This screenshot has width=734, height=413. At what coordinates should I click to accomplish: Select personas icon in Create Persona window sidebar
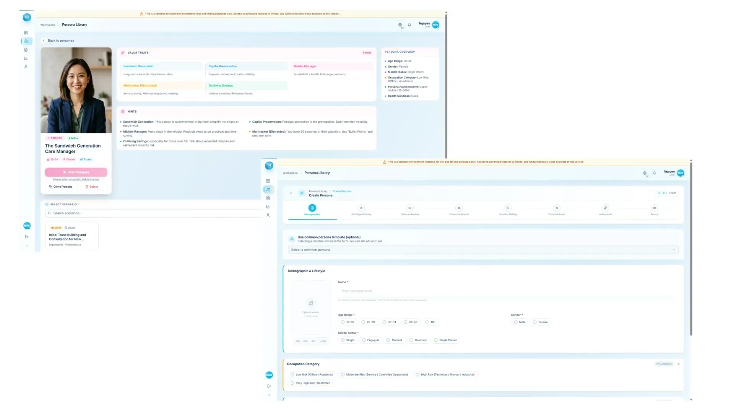pyautogui.click(x=268, y=190)
